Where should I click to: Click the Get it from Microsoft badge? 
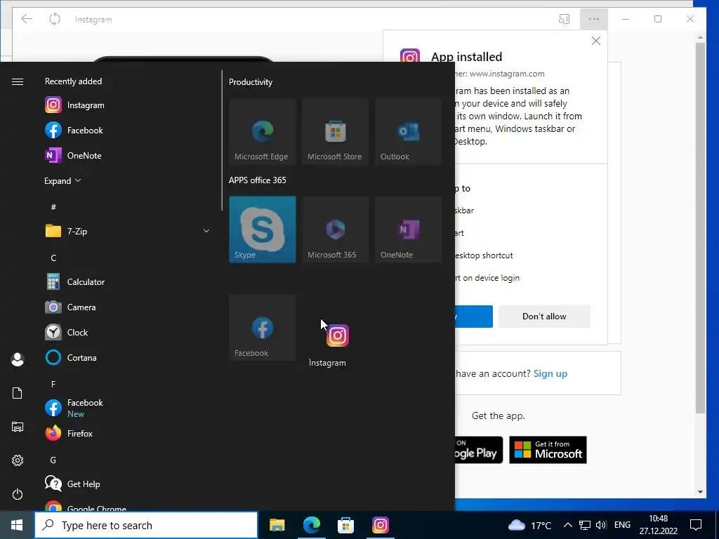(x=548, y=450)
